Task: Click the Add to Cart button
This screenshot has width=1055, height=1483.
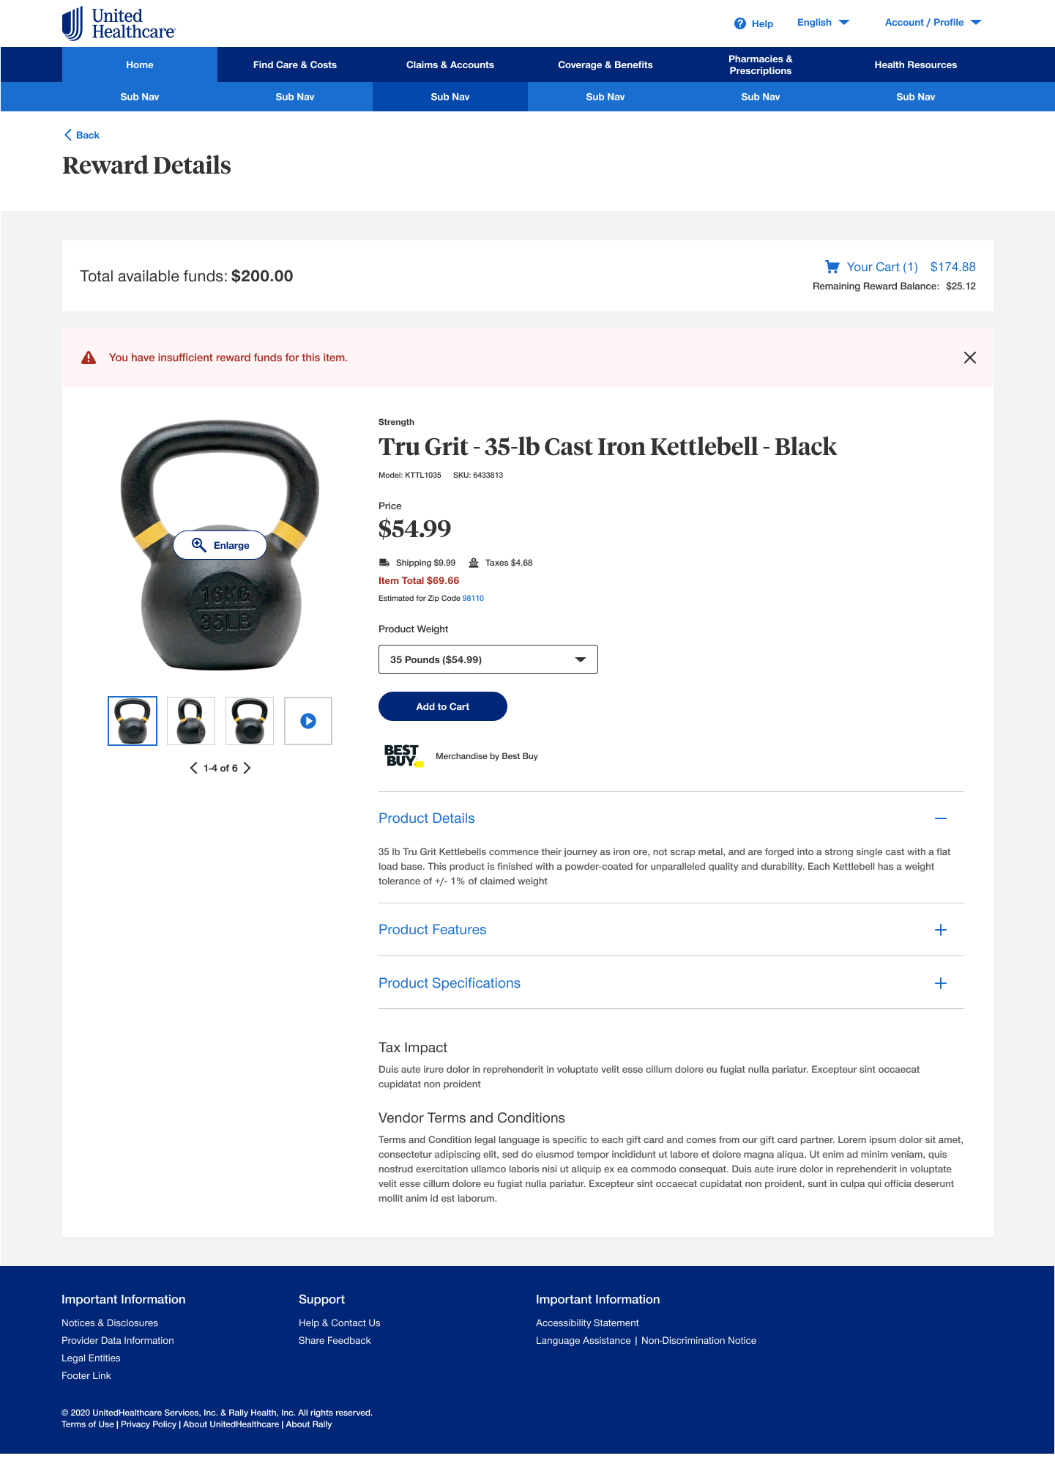Action: pos(443,706)
